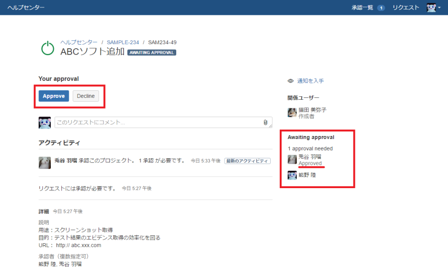This screenshot has height=272, width=448.
Task: Click the comment field このリクエストにコメント
Action: coord(163,123)
